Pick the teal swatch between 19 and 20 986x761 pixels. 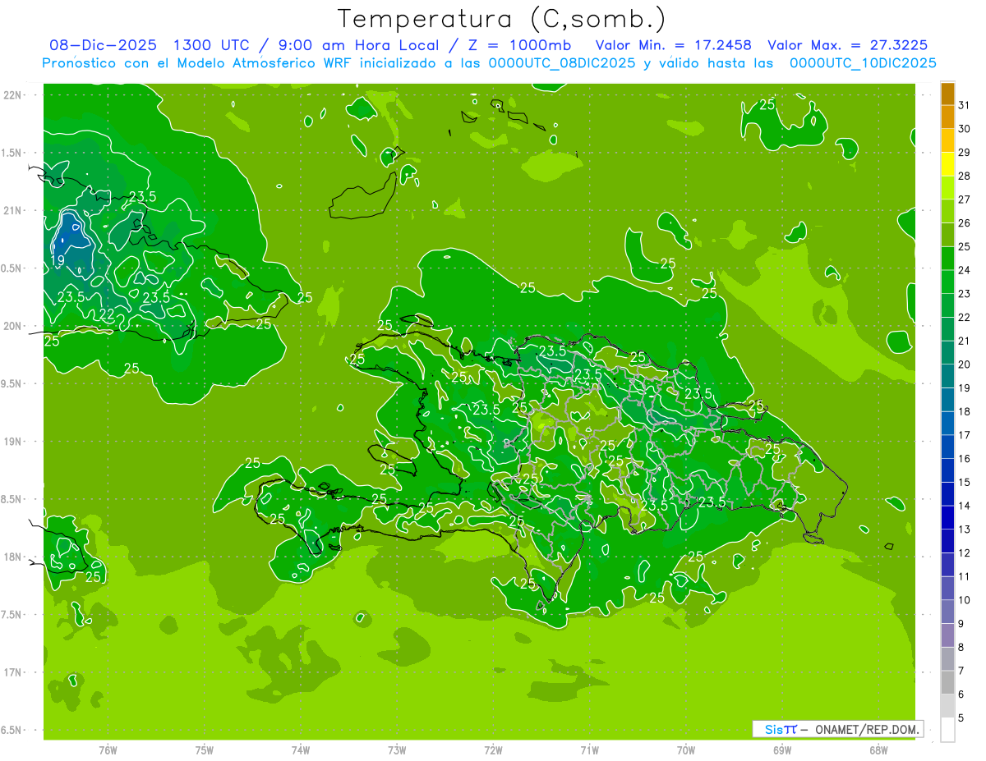pos(947,376)
